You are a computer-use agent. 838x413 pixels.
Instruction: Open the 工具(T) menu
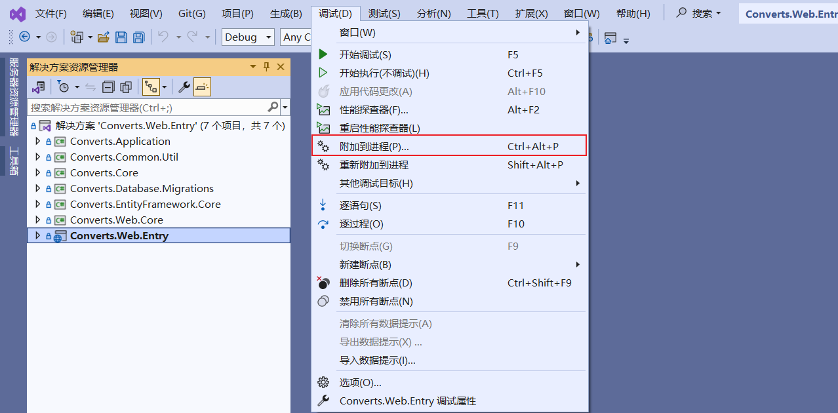click(x=483, y=13)
